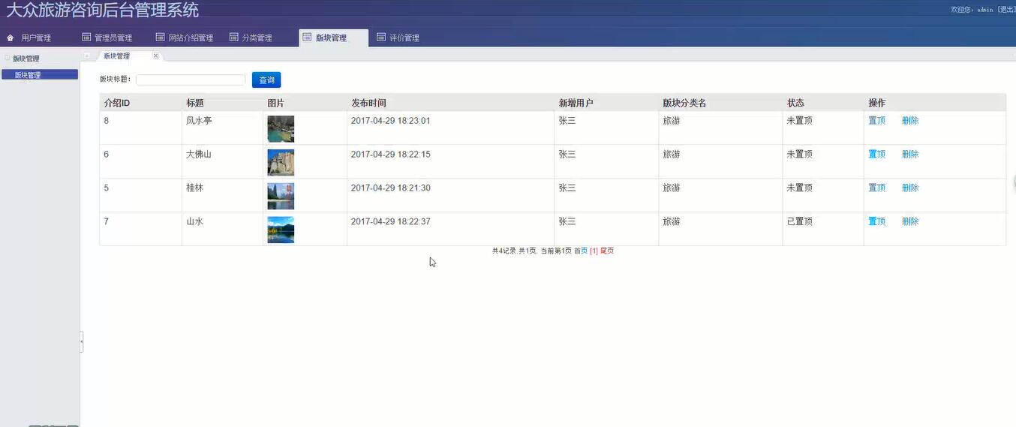The image size is (1016, 427).
Task: Click the timestamp 2017-04-29 18:23:01
Action: 391,121
